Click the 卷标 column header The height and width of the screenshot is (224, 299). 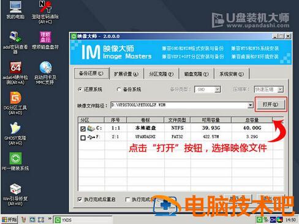pyautogui.click(x=145, y=120)
